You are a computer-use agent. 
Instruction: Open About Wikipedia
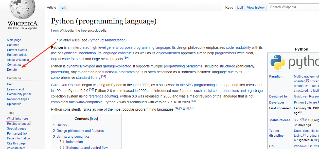[18, 60]
